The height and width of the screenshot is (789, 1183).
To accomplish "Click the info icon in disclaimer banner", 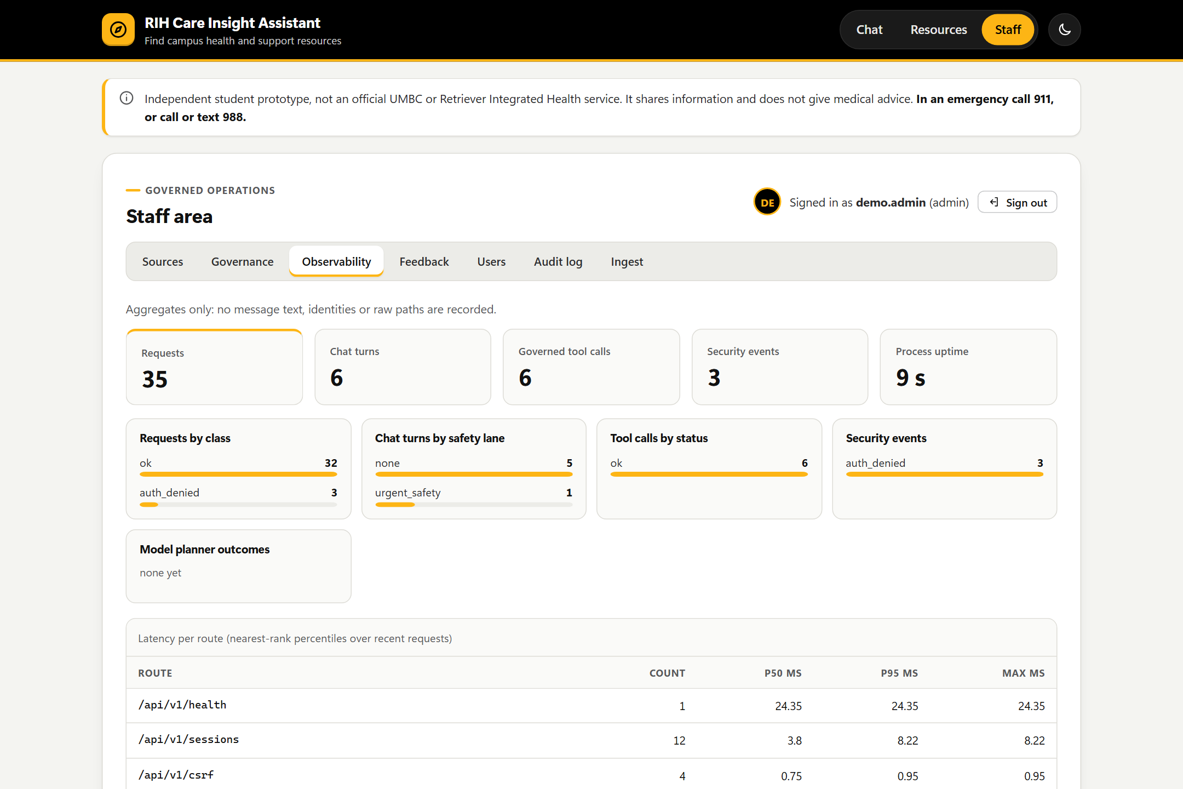I will (x=127, y=98).
